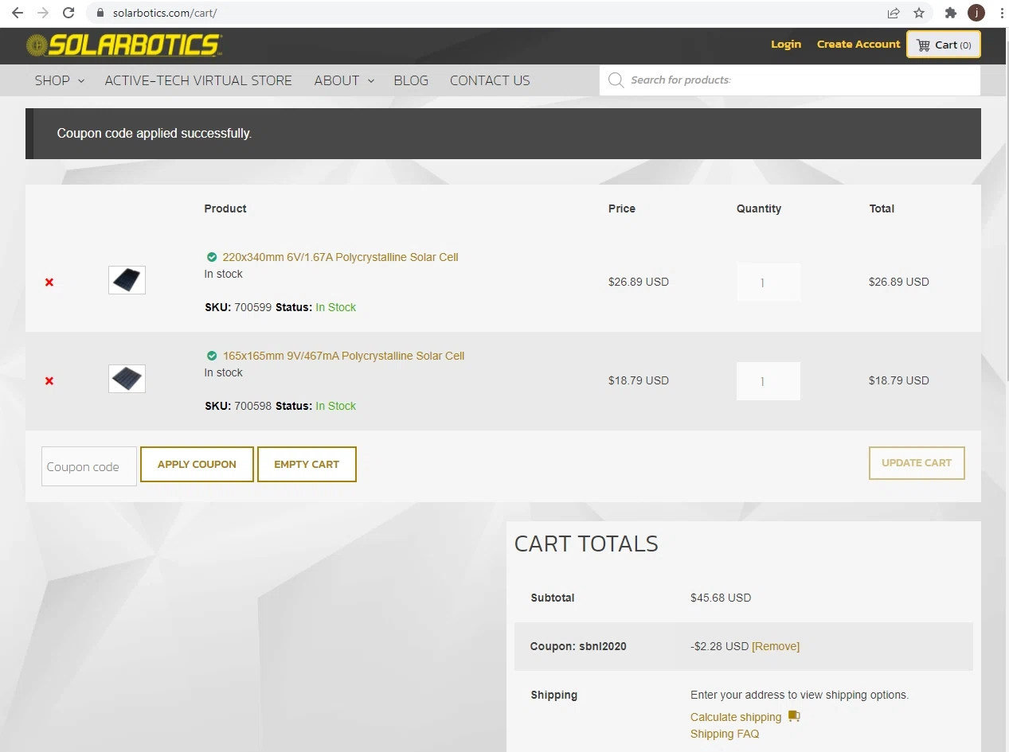
Task: Click the Login link
Action: [x=786, y=45]
